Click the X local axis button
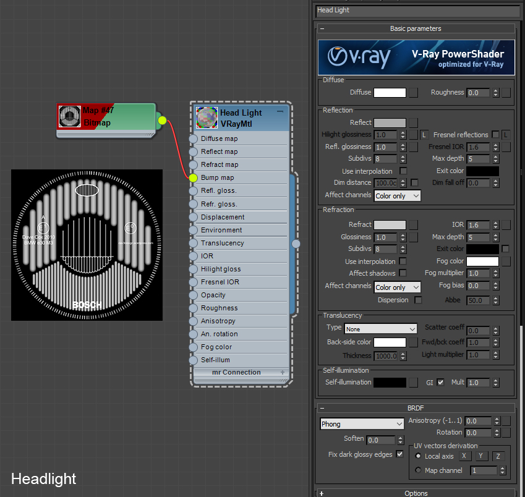525x497 pixels. 464,456
